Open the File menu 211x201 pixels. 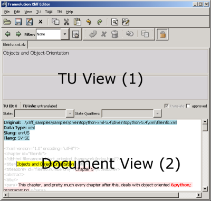7,12
